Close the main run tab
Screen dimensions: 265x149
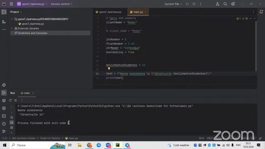(x=33, y=93)
